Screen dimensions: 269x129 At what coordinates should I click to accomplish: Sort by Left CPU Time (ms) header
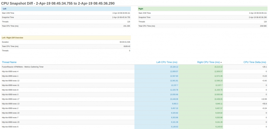click(167, 62)
